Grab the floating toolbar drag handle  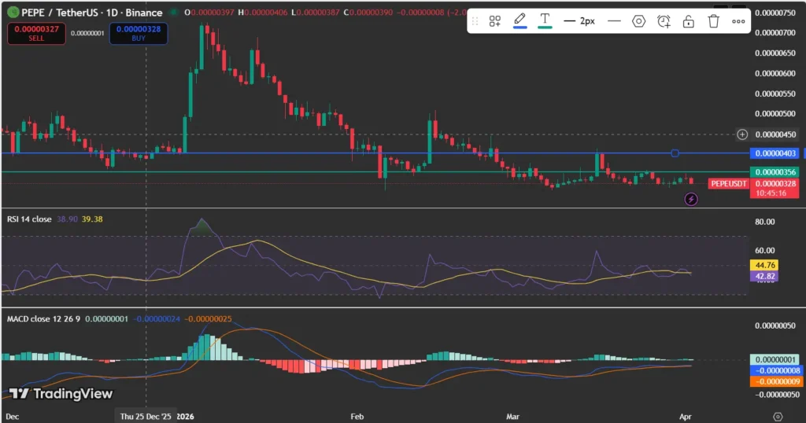point(475,21)
